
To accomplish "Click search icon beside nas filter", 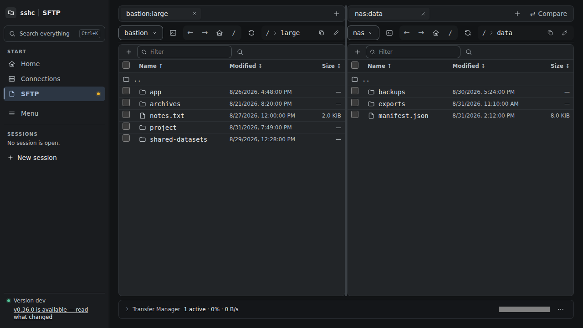I will point(469,52).
